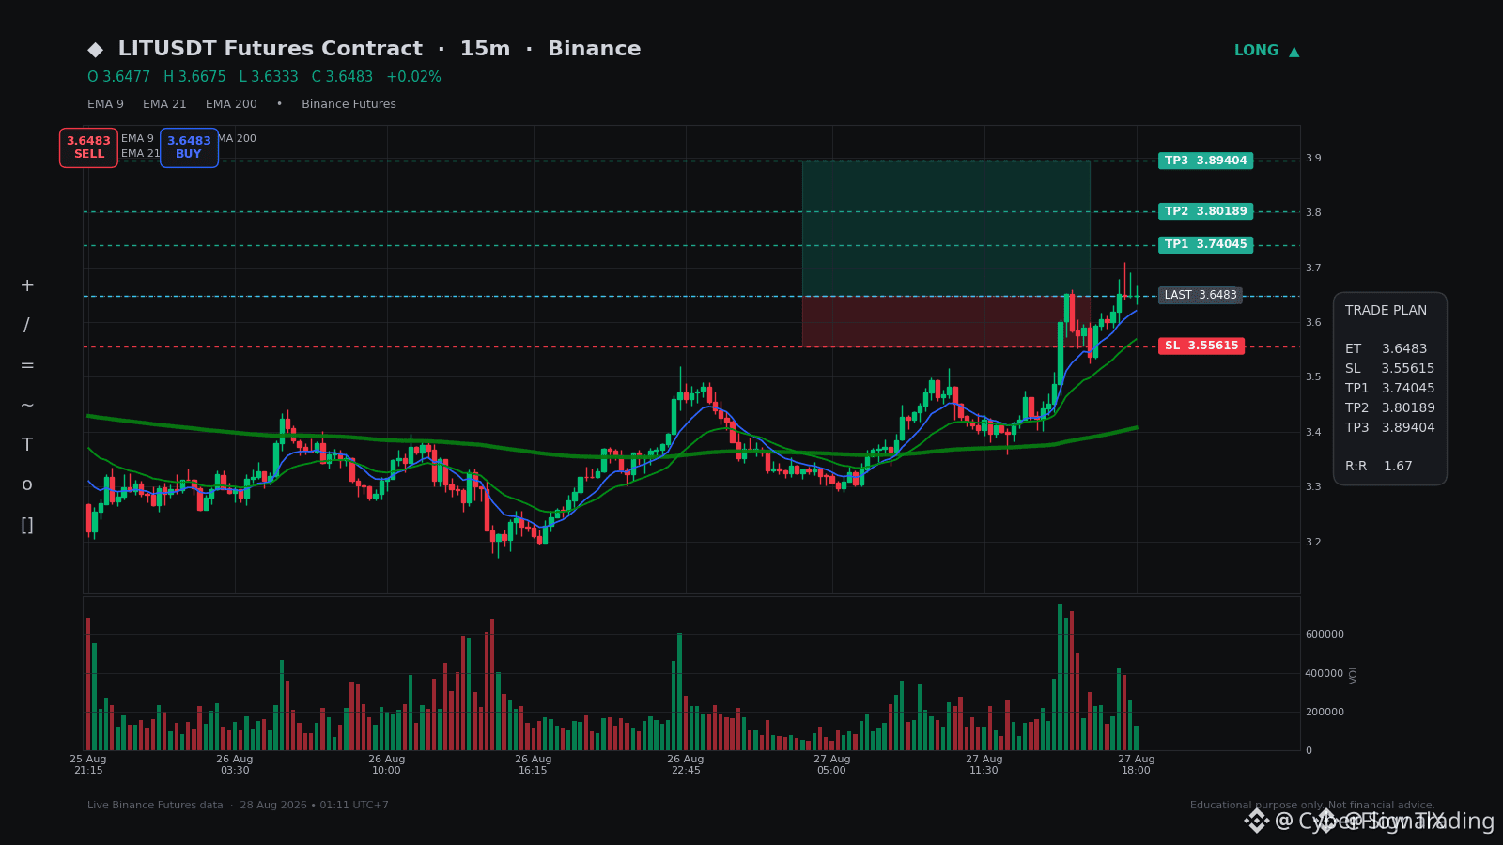Click the Live Binance Futures data footer text
This screenshot has width=1503, height=845.
tap(238, 806)
